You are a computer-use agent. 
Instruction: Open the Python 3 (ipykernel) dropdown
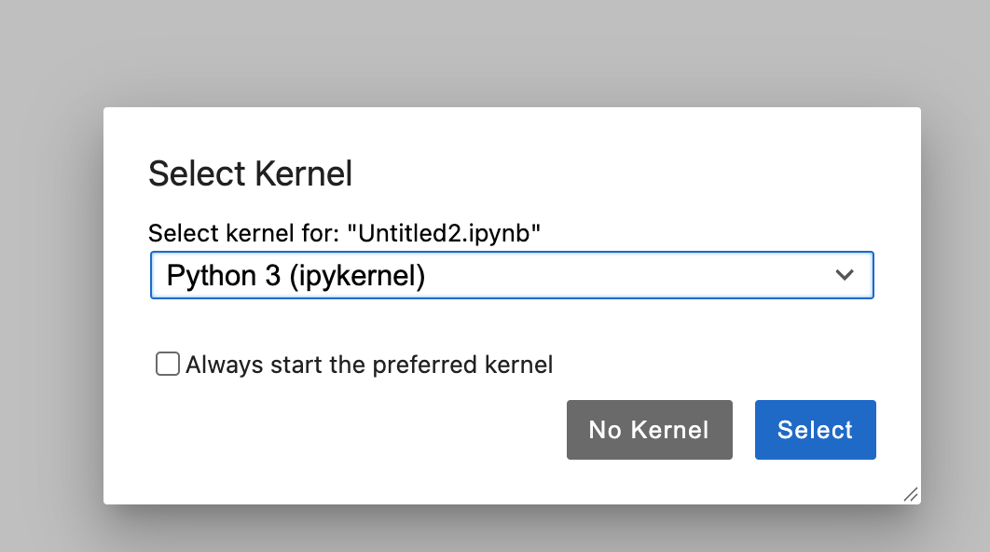[512, 275]
